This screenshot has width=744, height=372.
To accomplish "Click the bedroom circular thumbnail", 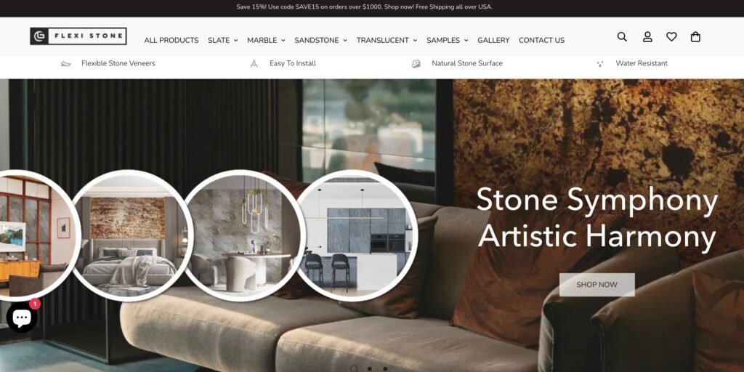I will coord(131,236).
